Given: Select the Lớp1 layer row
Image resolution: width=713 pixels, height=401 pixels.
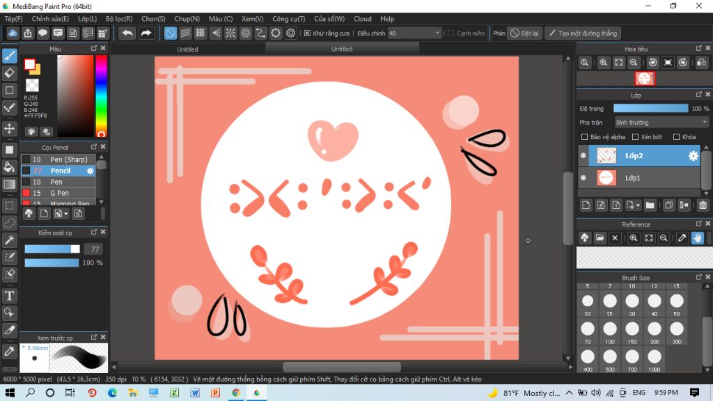Looking at the screenshot, I should click(639, 178).
